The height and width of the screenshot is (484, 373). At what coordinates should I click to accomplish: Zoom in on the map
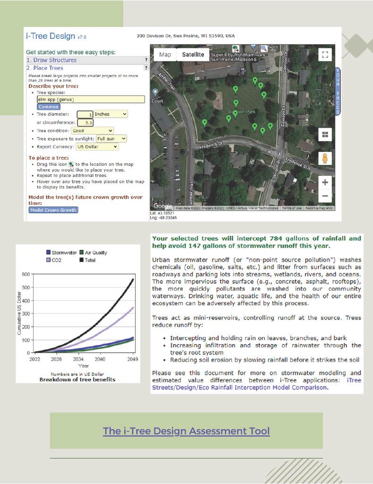[324, 182]
